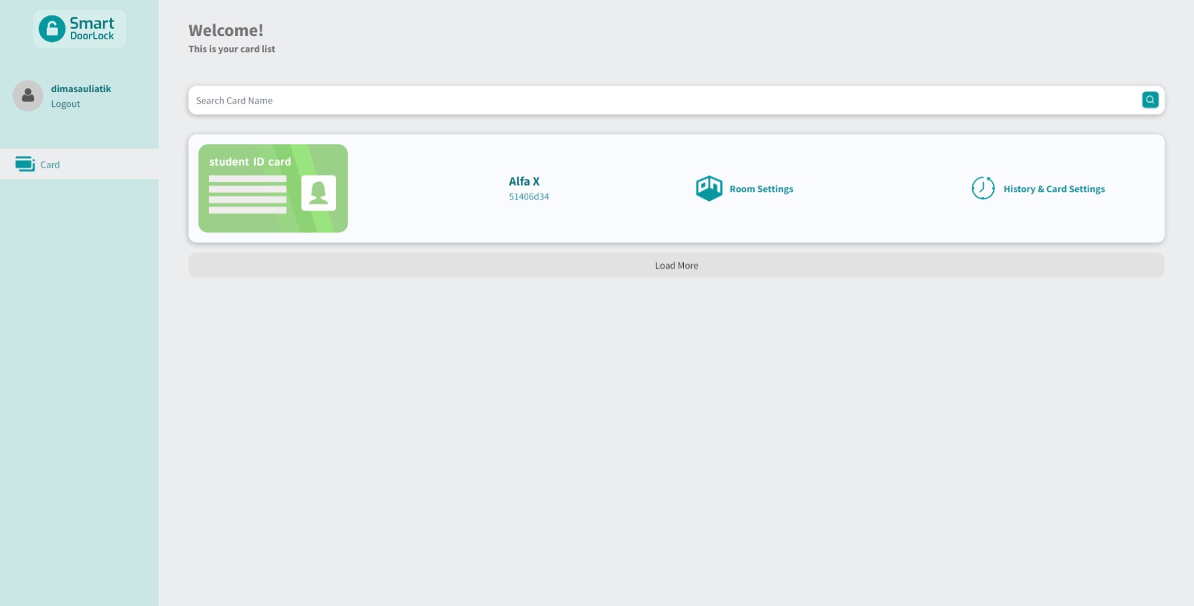Click 'This is your card list' subtitle
The image size is (1194, 606).
point(232,49)
